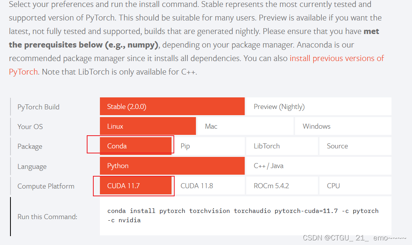Screen dimensions: 412x245
Task: Click the Compute Platform row label
Action: tap(46, 186)
